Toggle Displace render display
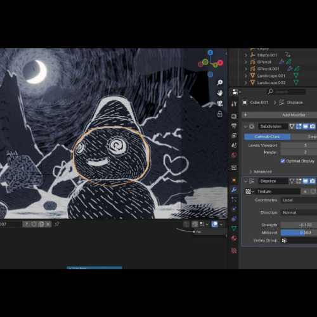The image size is (317, 317). pyautogui.click(x=313, y=181)
